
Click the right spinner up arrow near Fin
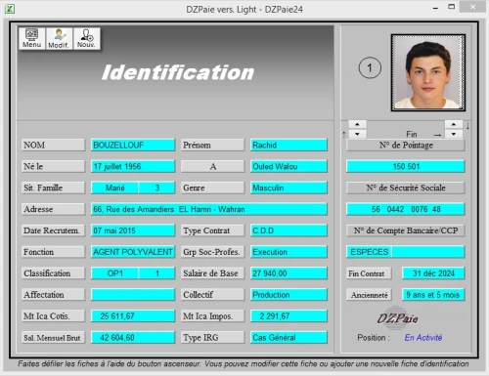454,124
